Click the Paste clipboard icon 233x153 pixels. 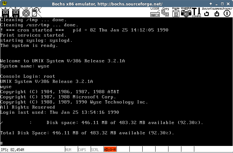(x=176, y=12)
